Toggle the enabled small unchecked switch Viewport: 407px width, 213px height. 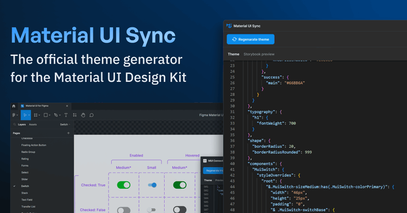tap(151, 210)
